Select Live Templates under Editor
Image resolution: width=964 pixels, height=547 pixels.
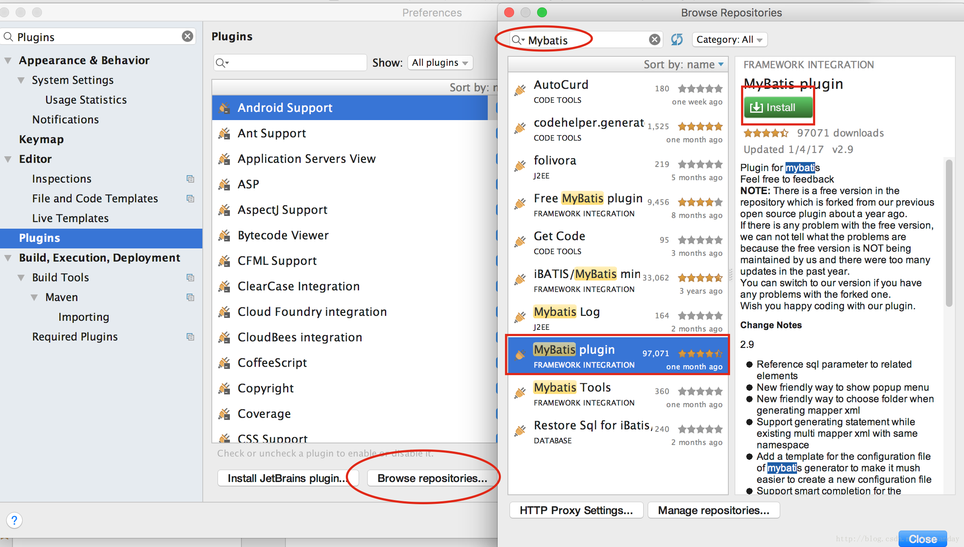70,218
